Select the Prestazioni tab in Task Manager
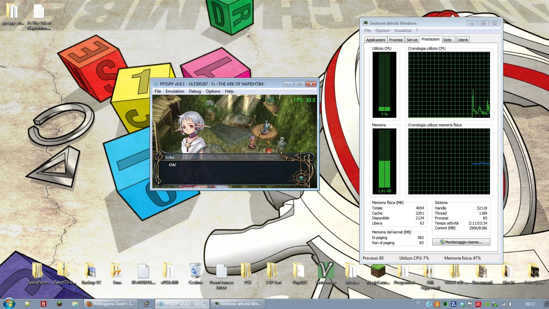The image size is (549, 309). click(430, 39)
